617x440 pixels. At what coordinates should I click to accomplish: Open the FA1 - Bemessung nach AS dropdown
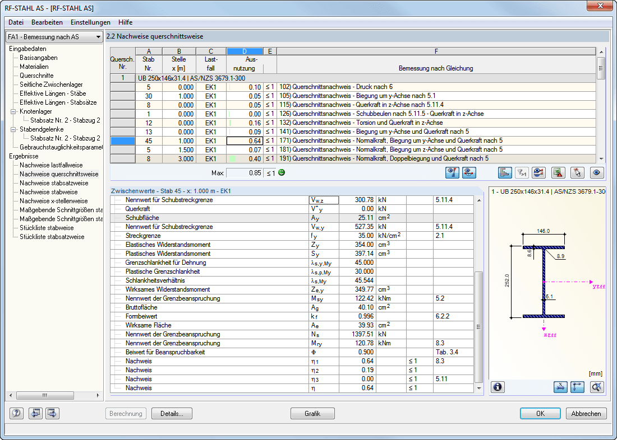[99, 37]
